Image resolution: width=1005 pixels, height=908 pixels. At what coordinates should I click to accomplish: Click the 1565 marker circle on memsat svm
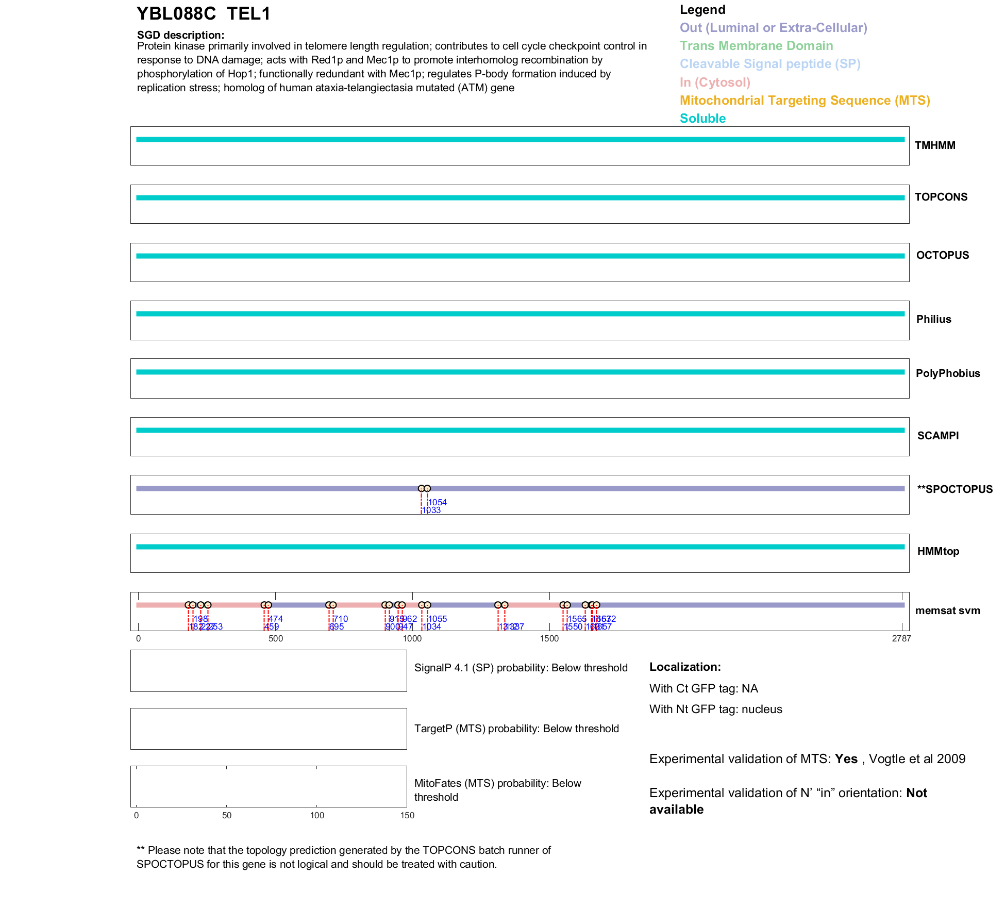(567, 605)
